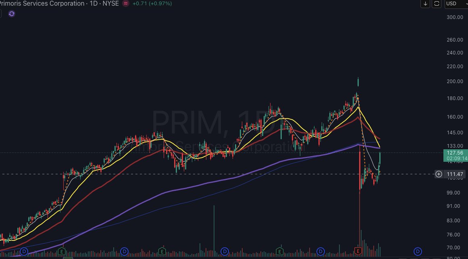Viewport: 468px width, 259px height.
Task: Toggle fullscreen with the square-brackets icon
Action: pyautogui.click(x=437, y=4)
